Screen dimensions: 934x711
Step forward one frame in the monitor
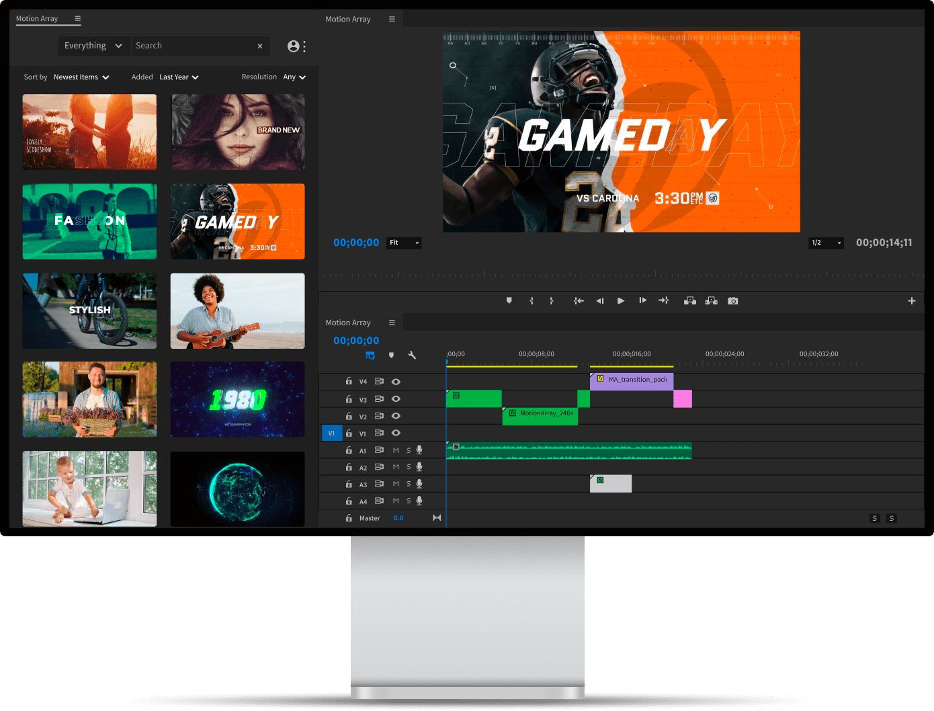(642, 300)
